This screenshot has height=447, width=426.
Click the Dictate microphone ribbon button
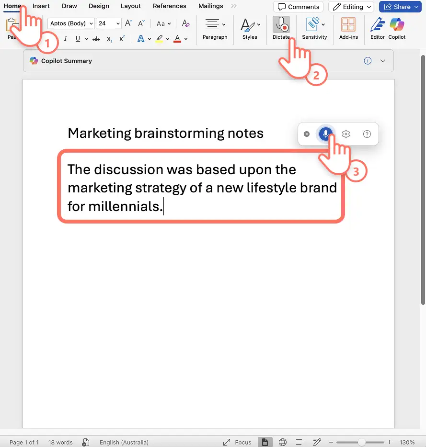(x=281, y=28)
